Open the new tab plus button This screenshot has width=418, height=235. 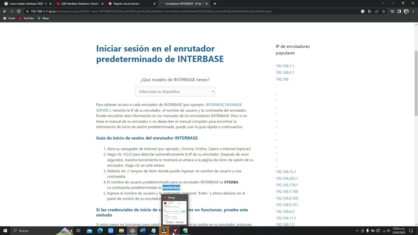point(215,4)
